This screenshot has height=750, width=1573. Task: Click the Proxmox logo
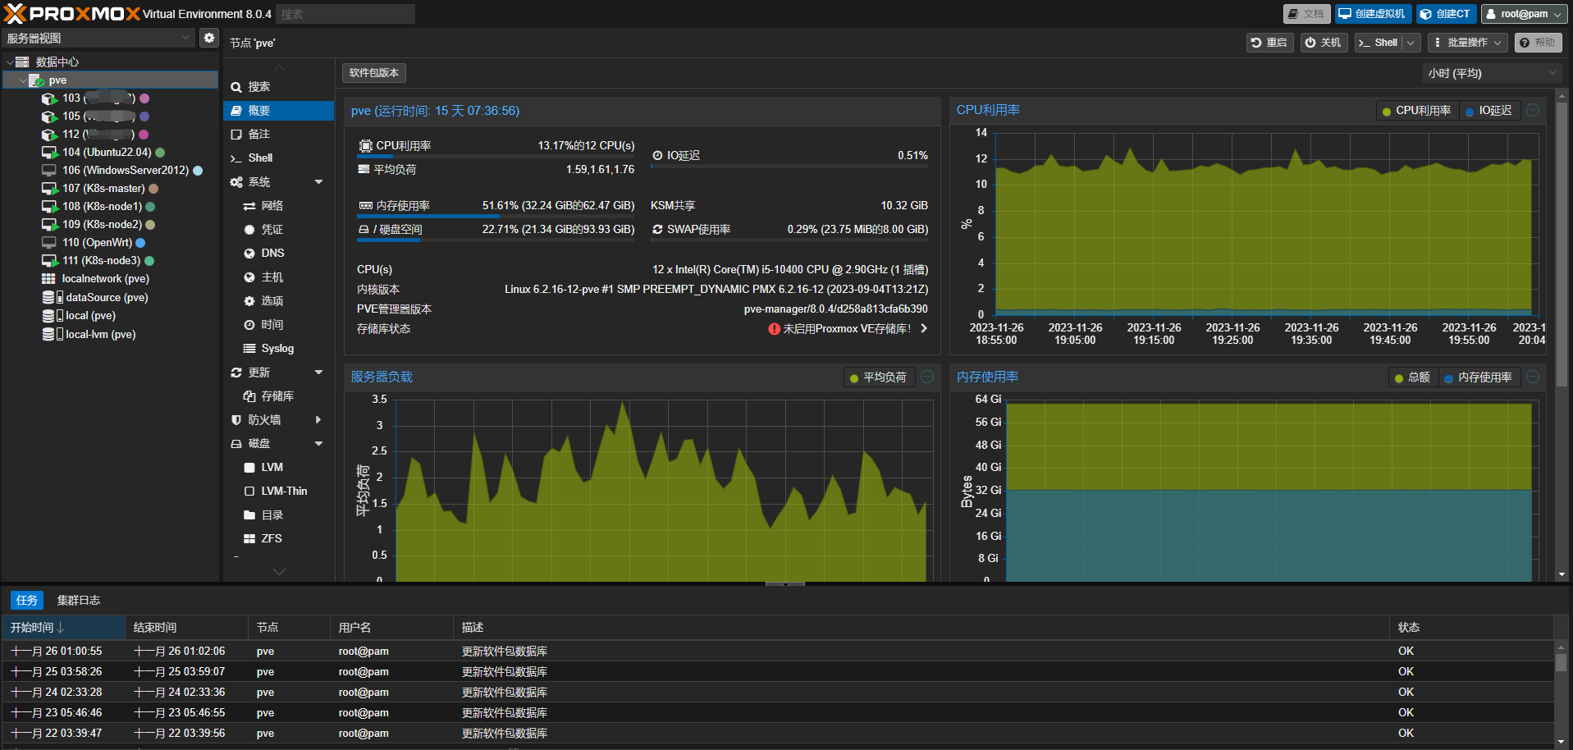tap(72, 13)
